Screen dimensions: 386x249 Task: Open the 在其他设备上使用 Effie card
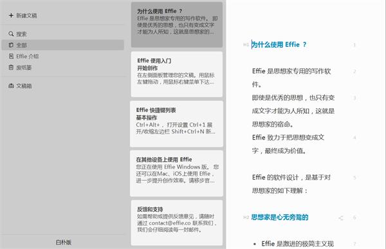coord(176,173)
